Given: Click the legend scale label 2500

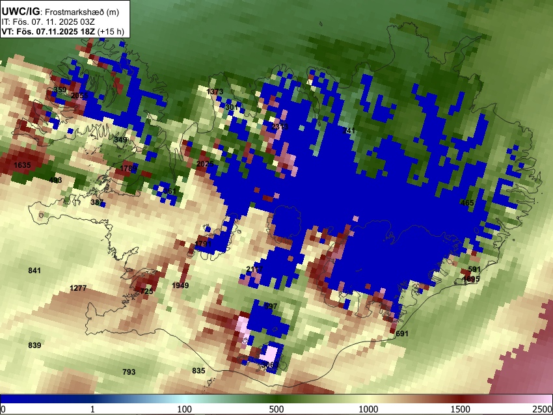Looking at the screenshot, I should pos(543,409).
